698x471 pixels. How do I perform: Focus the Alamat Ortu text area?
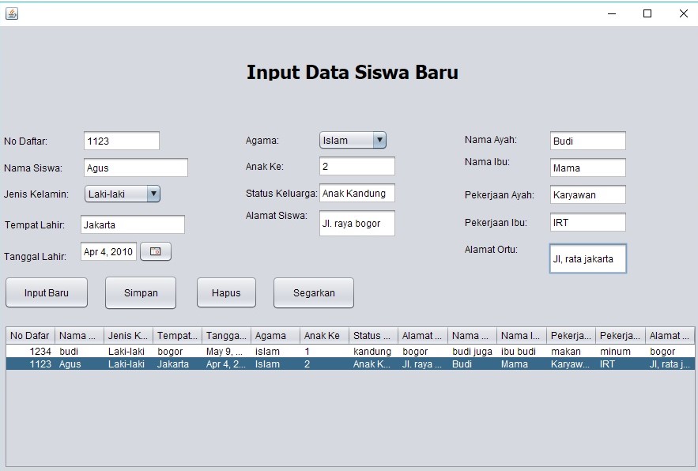click(587, 258)
